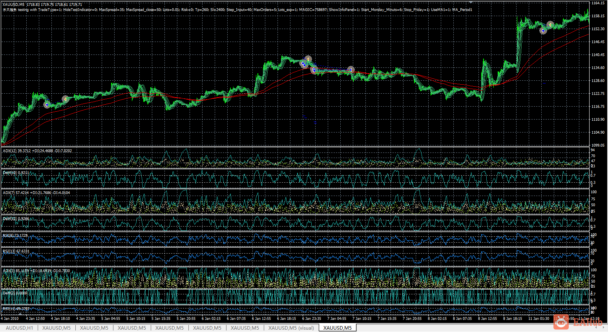Click the 1164.15 price scale label
608x332 pixels.
598,3
